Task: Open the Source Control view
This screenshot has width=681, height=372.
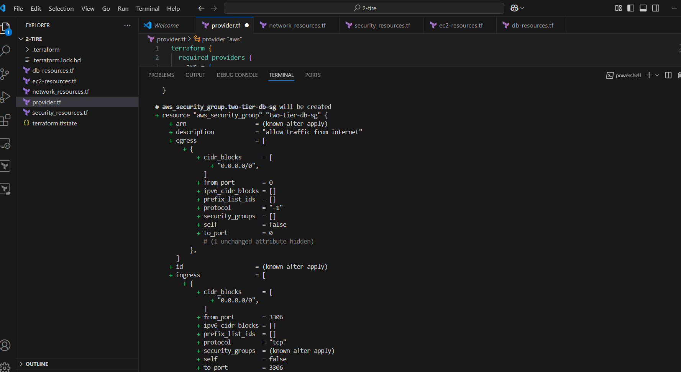Action: click(x=5, y=74)
